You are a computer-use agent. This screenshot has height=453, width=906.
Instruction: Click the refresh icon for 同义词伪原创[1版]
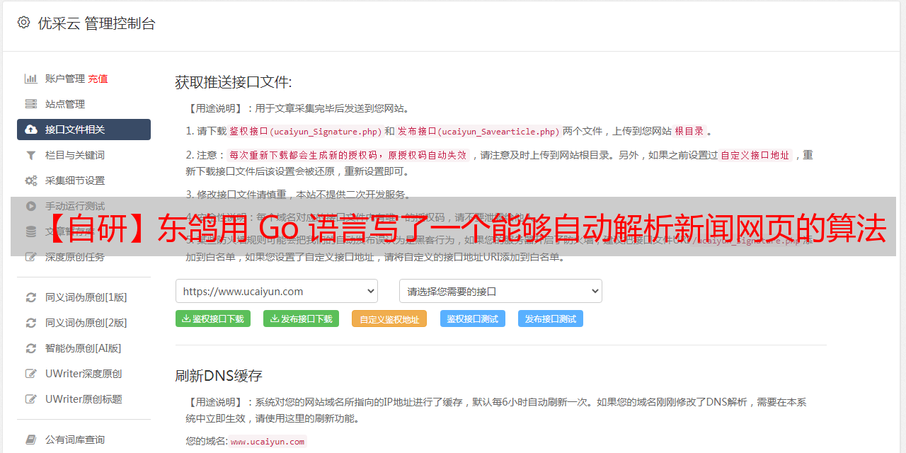click(31, 297)
